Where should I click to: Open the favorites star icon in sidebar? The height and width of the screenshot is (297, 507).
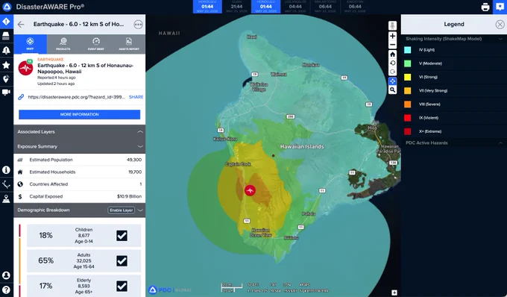point(6,65)
